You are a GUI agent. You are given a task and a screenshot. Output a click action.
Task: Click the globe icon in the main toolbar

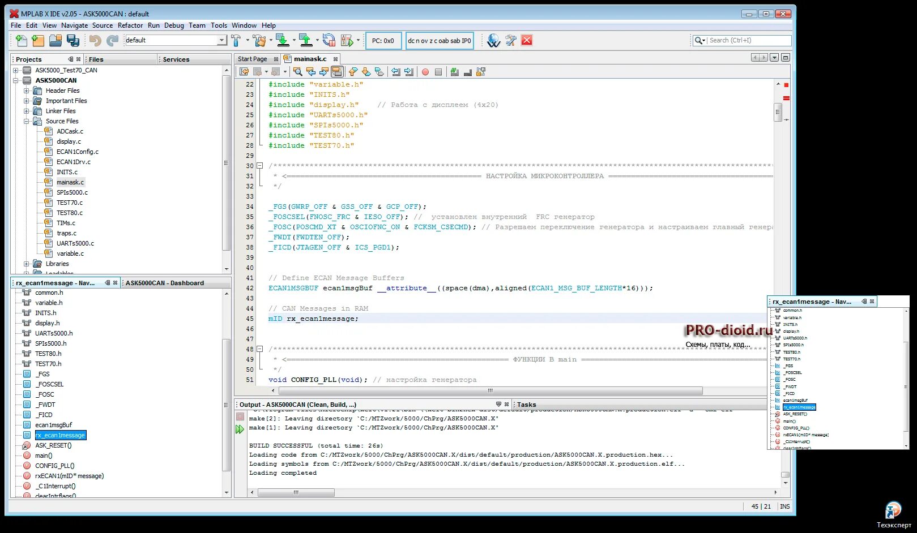click(x=493, y=40)
